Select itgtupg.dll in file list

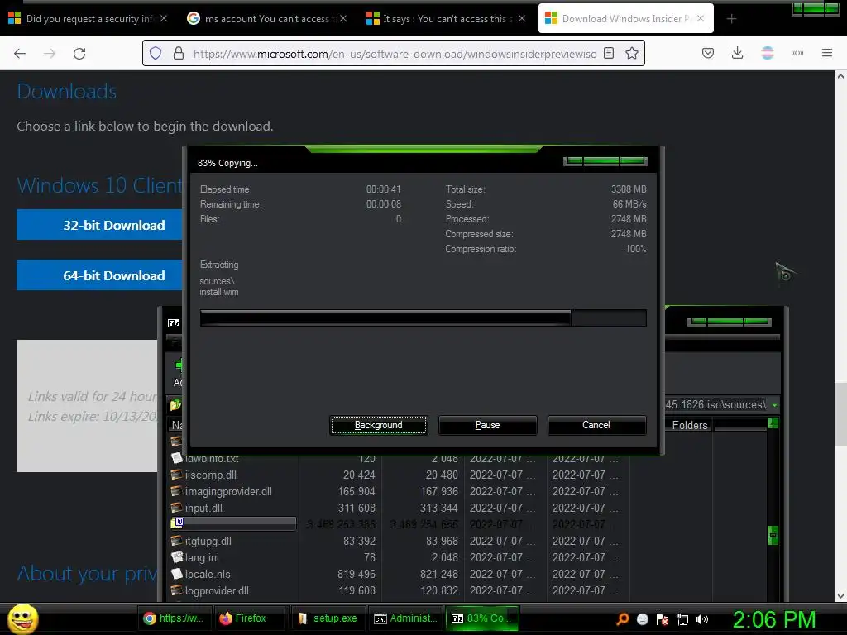click(x=208, y=541)
